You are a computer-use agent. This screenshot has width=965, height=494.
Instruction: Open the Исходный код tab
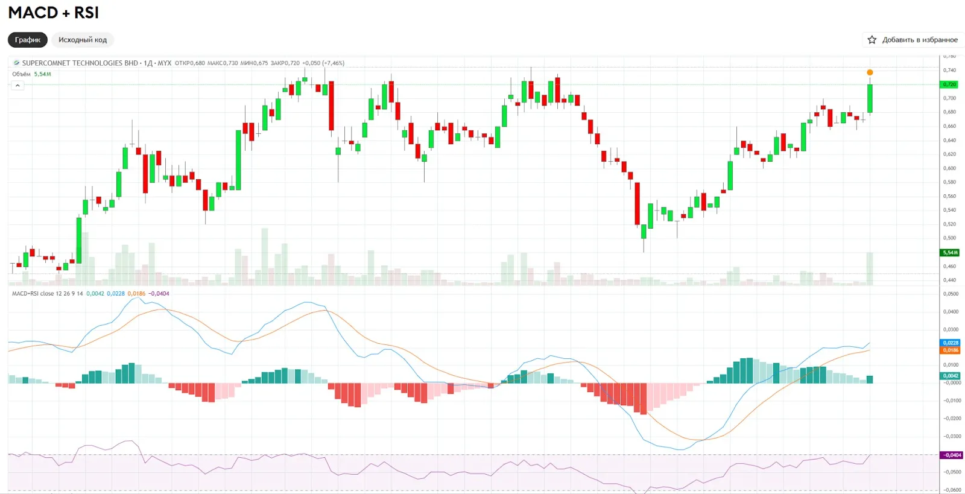[83, 40]
